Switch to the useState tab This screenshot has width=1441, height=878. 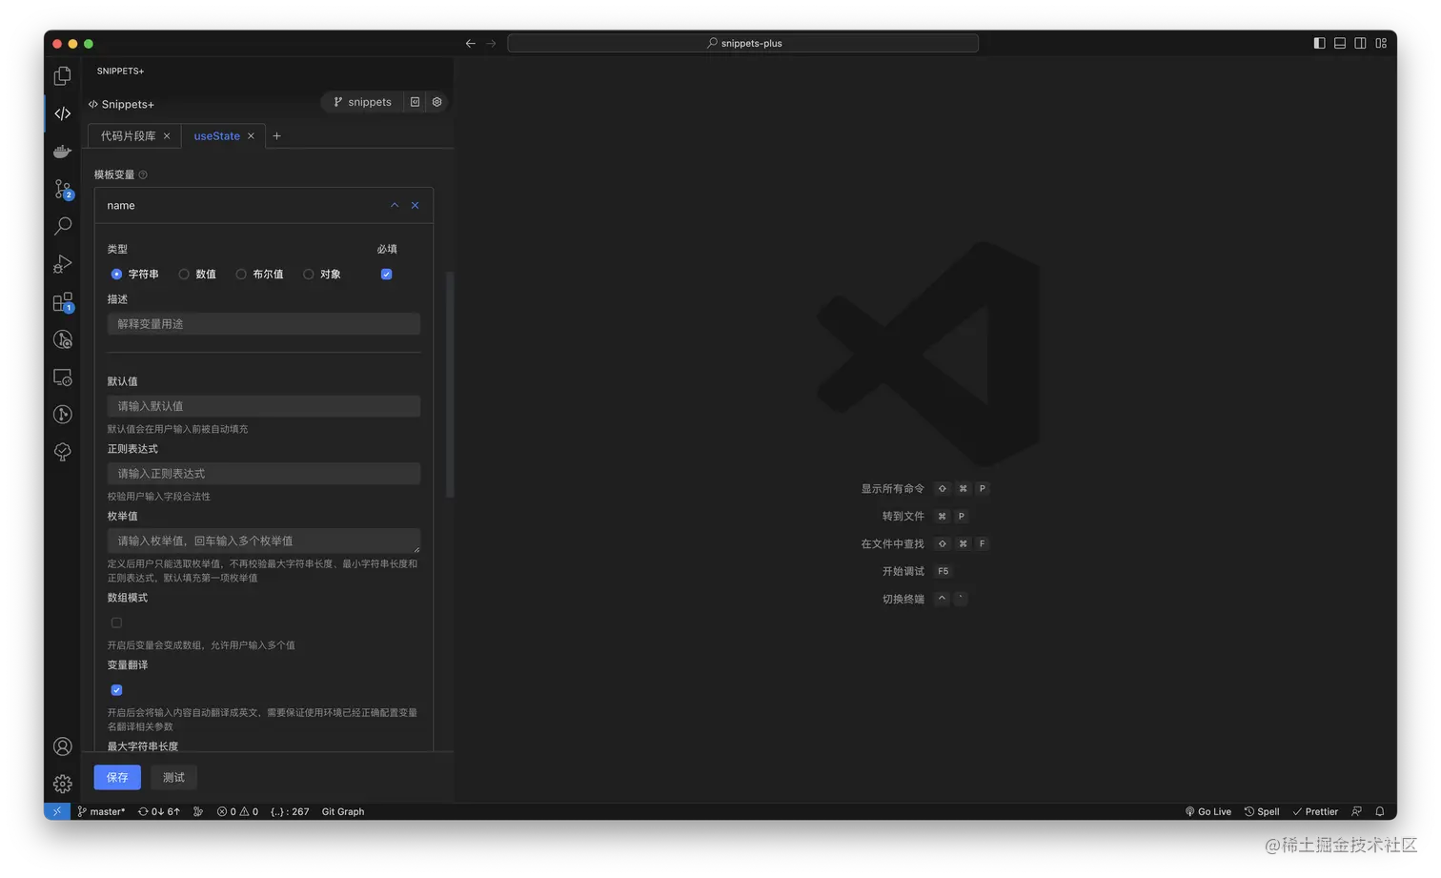[216, 136]
